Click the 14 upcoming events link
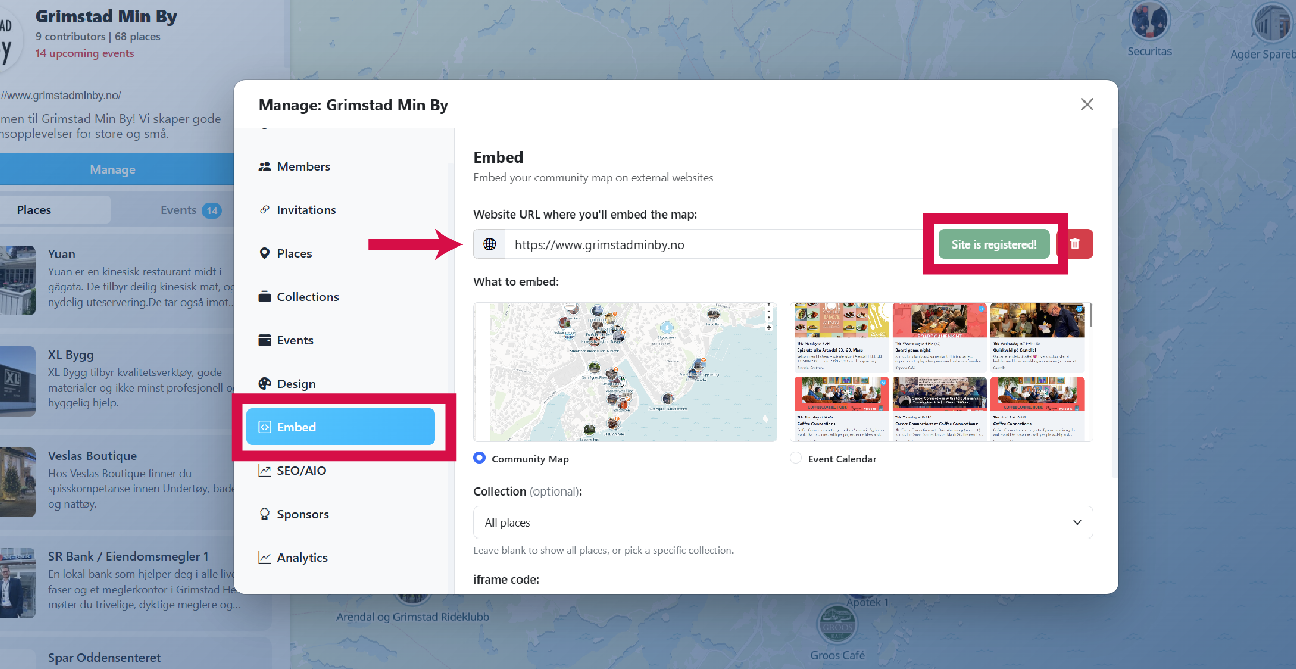 click(84, 53)
